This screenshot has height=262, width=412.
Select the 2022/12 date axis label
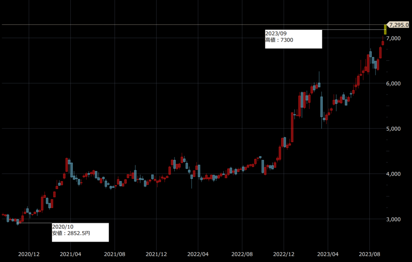pyautogui.click(x=284, y=254)
